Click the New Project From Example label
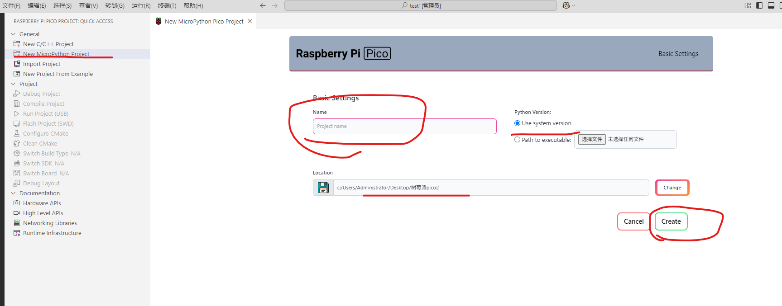 tap(58, 74)
